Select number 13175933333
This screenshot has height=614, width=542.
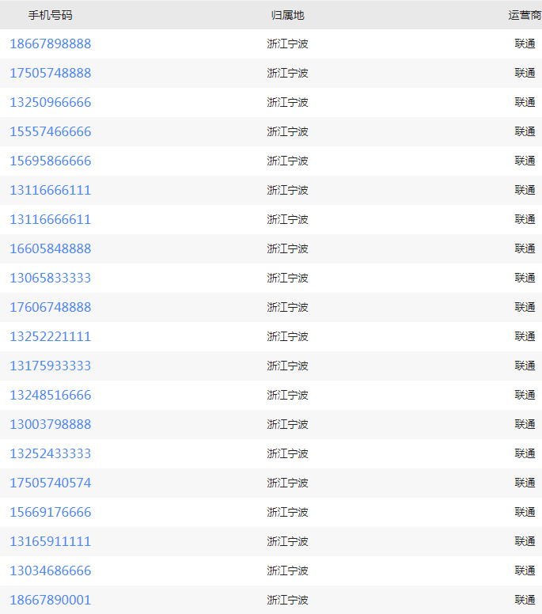click(x=50, y=366)
